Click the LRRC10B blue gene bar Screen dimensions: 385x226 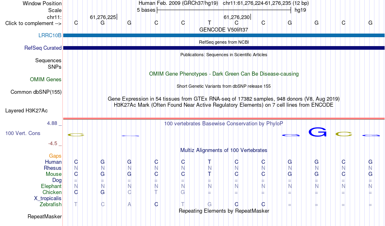pyautogui.click(x=224, y=35)
